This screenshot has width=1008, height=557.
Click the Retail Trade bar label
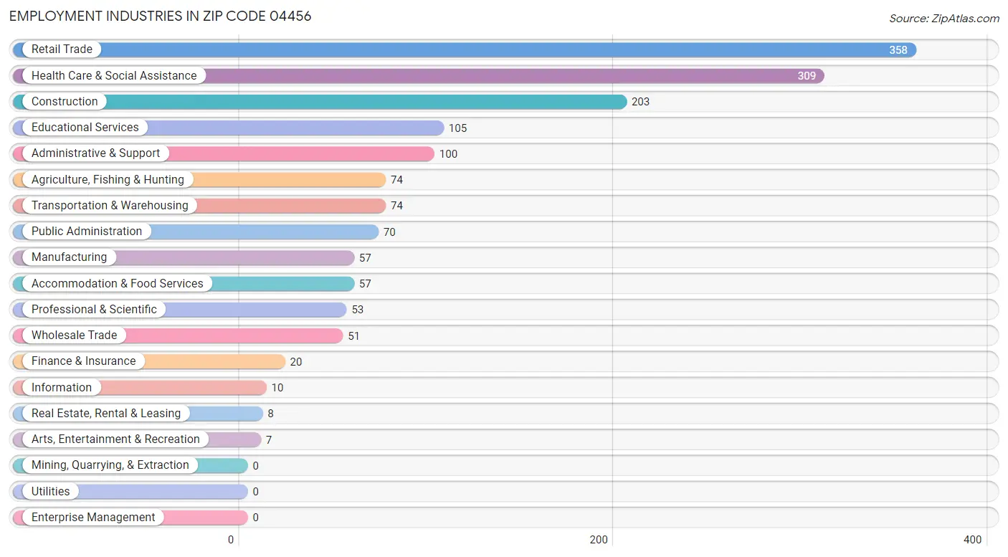(62, 49)
